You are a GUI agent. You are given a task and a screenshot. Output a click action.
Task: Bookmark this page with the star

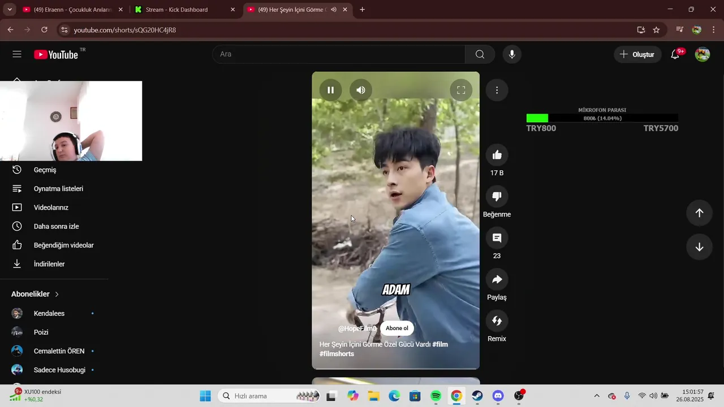click(656, 30)
